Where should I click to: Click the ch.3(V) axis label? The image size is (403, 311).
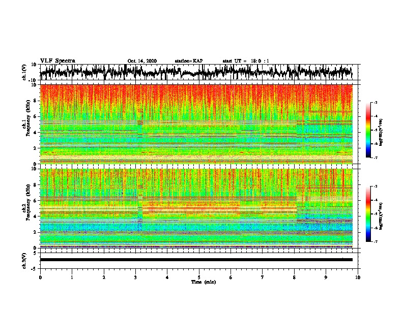tap(24, 261)
